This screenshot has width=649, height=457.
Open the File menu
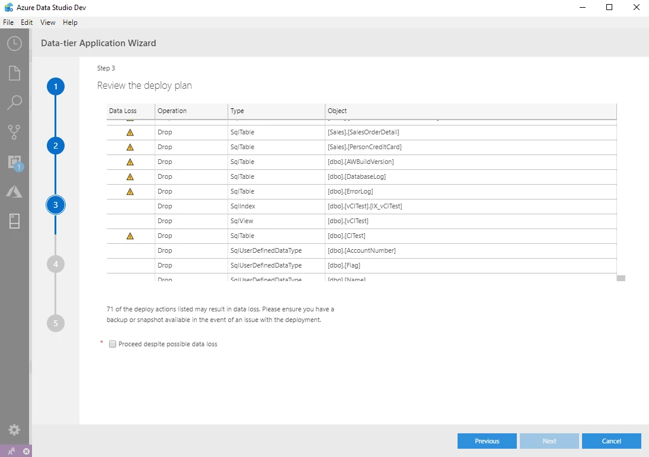8,22
